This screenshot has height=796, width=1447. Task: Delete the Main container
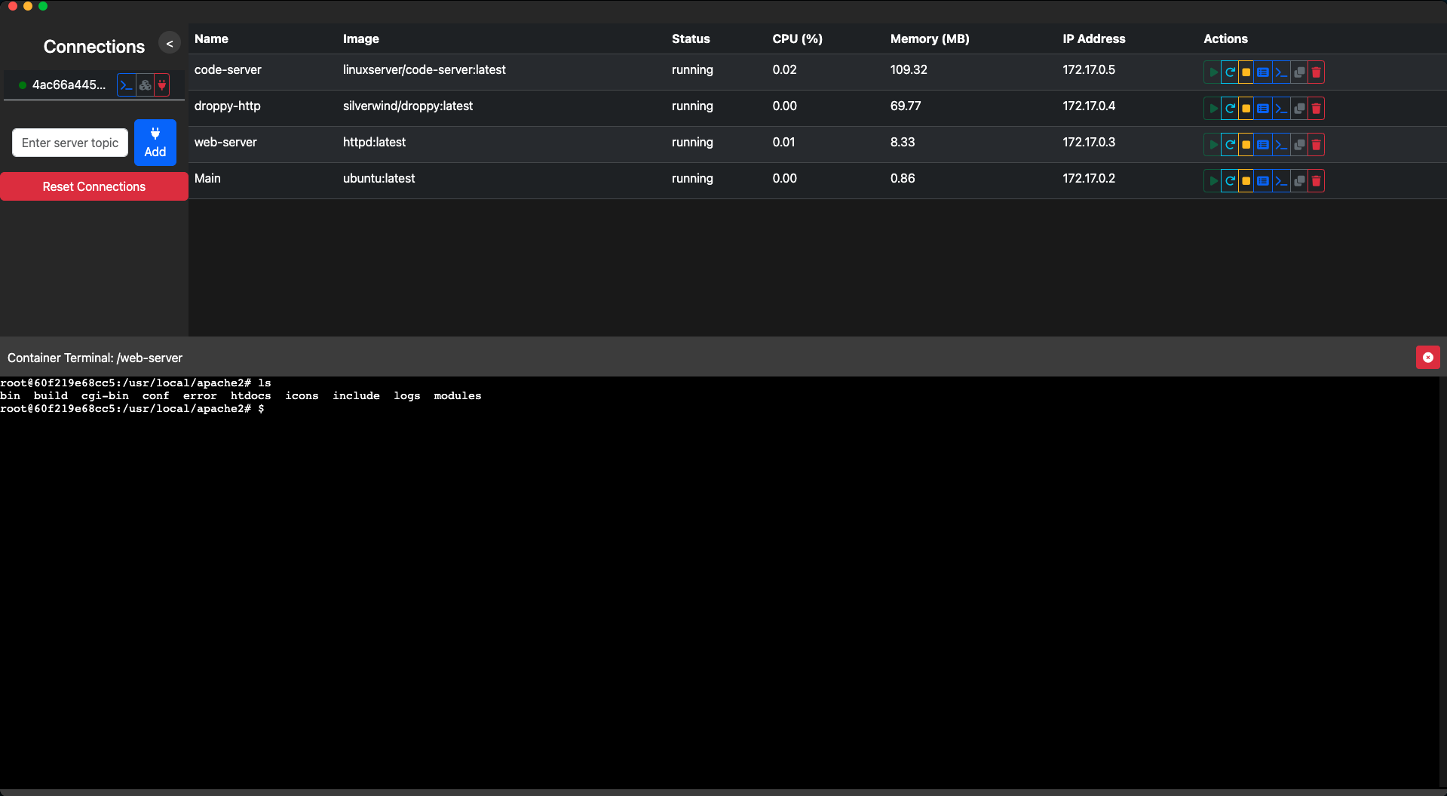pos(1317,181)
